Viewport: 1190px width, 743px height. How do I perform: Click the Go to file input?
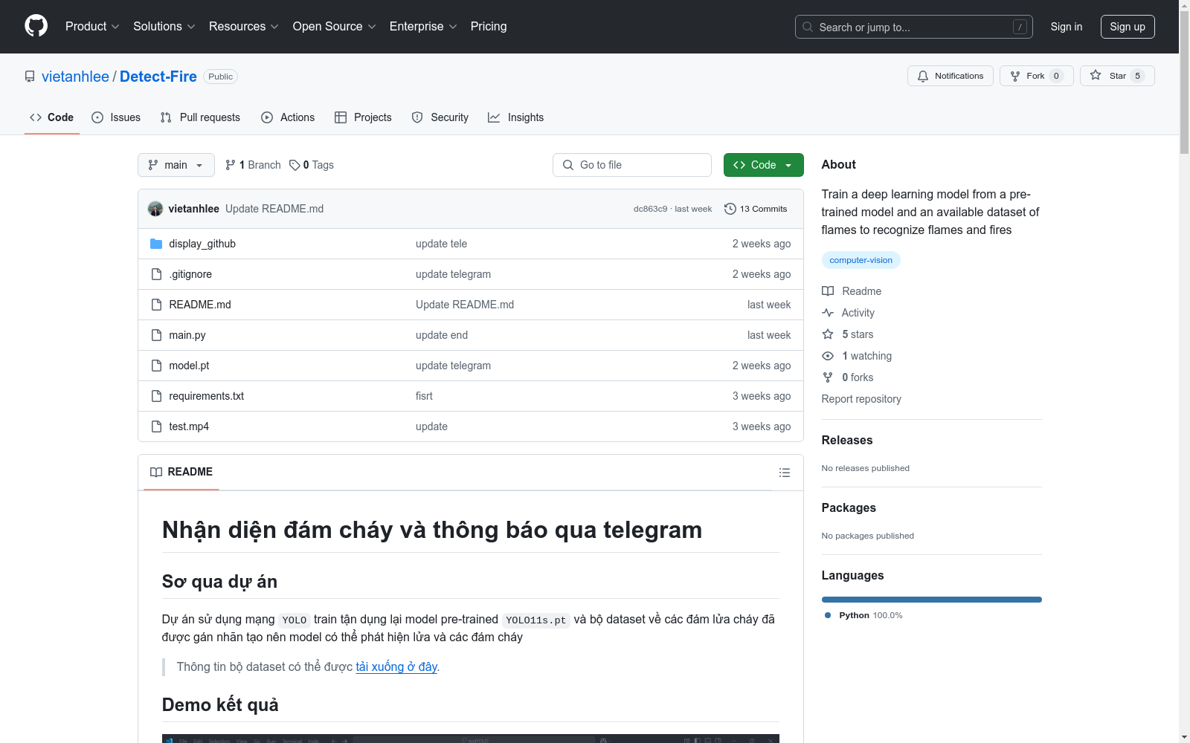(632, 165)
